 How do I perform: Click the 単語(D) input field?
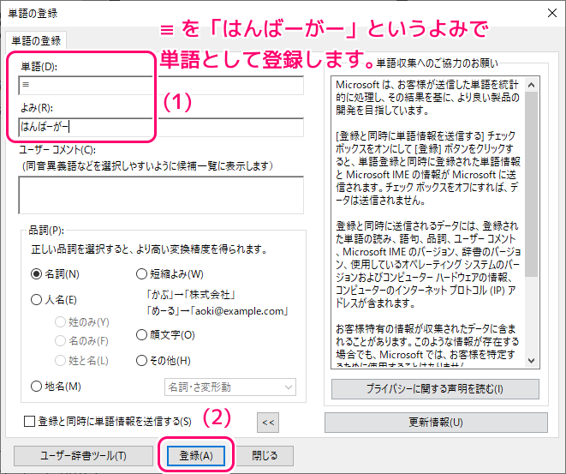(x=161, y=85)
